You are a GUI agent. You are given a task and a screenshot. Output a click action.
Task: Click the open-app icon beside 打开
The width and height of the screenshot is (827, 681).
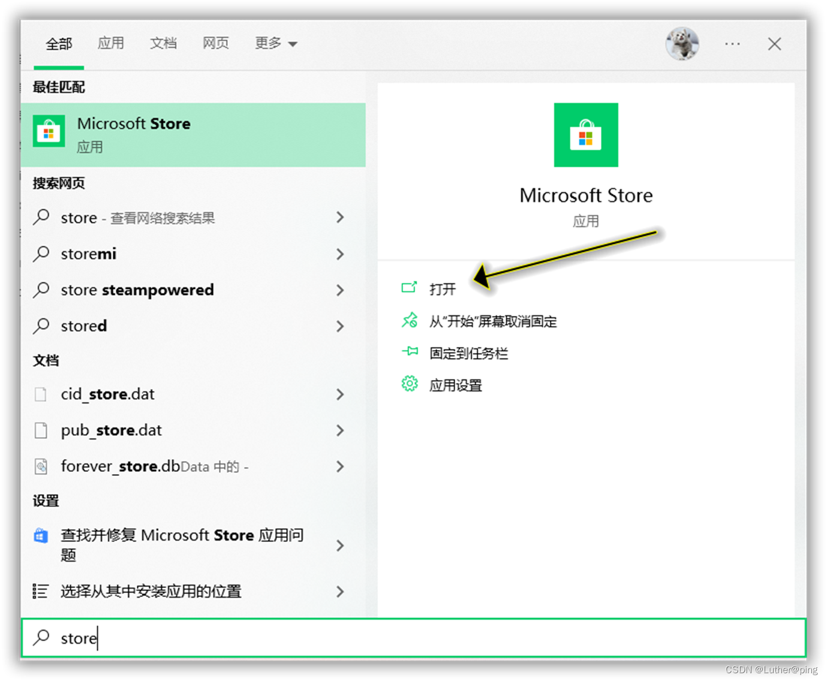pos(409,288)
